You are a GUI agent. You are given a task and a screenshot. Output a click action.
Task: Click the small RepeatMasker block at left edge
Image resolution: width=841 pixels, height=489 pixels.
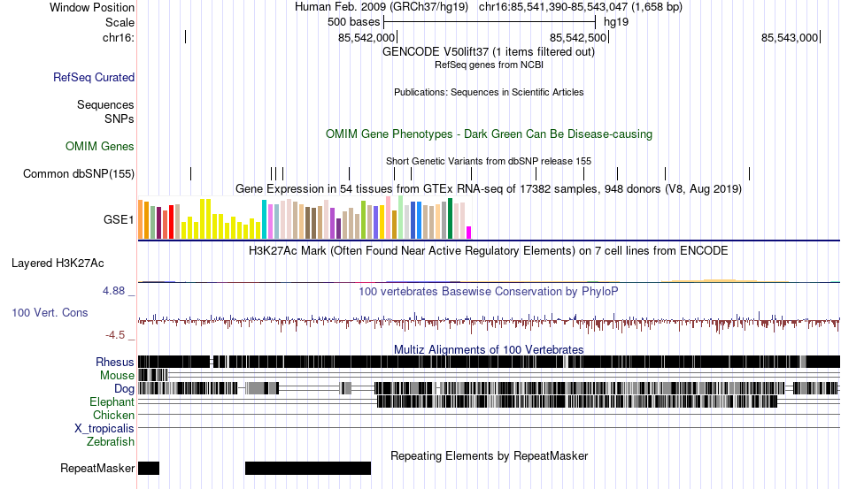click(149, 468)
